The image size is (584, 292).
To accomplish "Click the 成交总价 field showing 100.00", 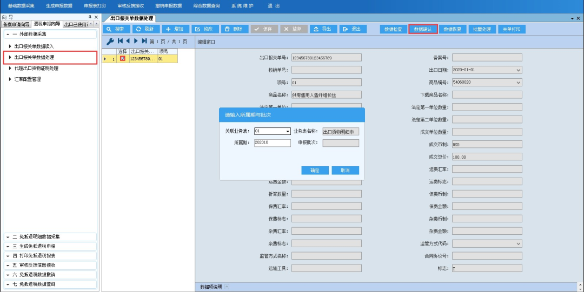I will pos(487,157).
